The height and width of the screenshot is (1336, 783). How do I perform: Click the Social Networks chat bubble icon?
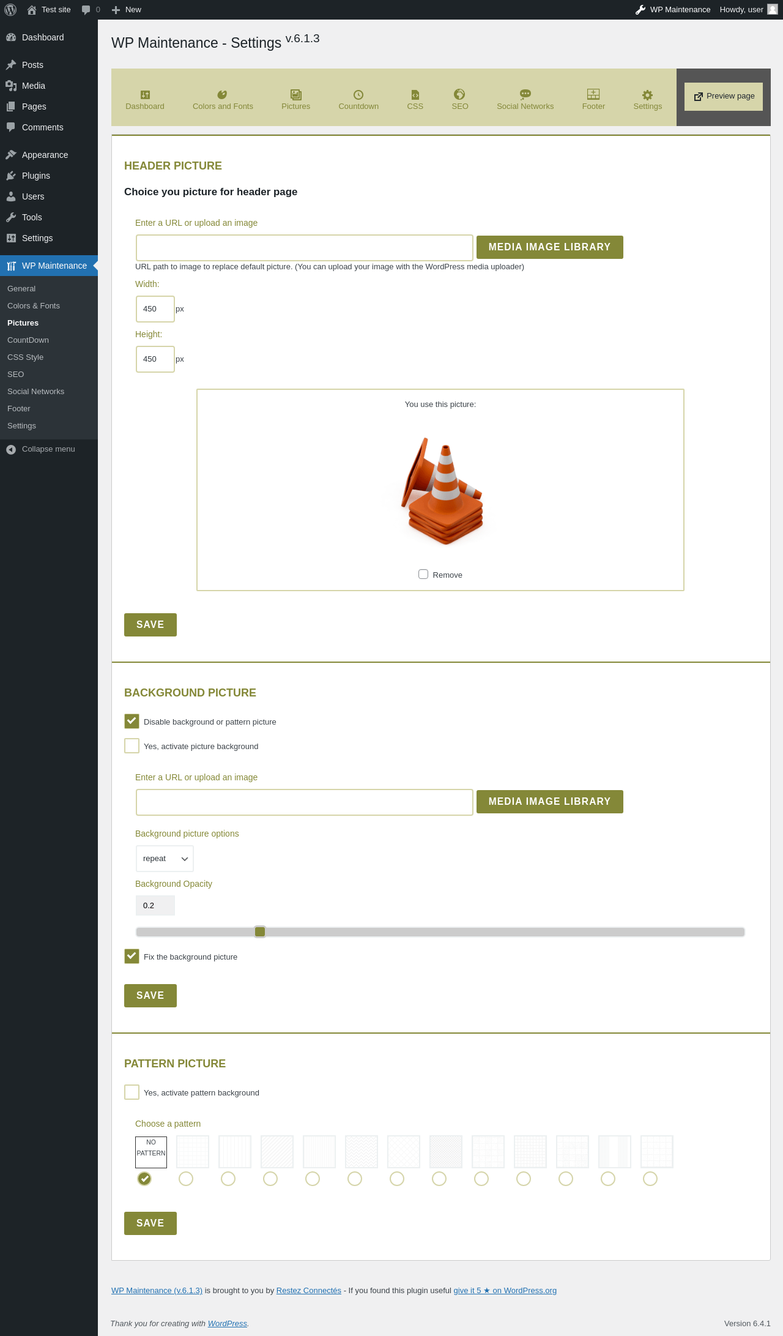[x=525, y=94]
